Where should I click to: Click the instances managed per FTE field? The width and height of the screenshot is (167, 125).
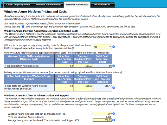(102, 114)
